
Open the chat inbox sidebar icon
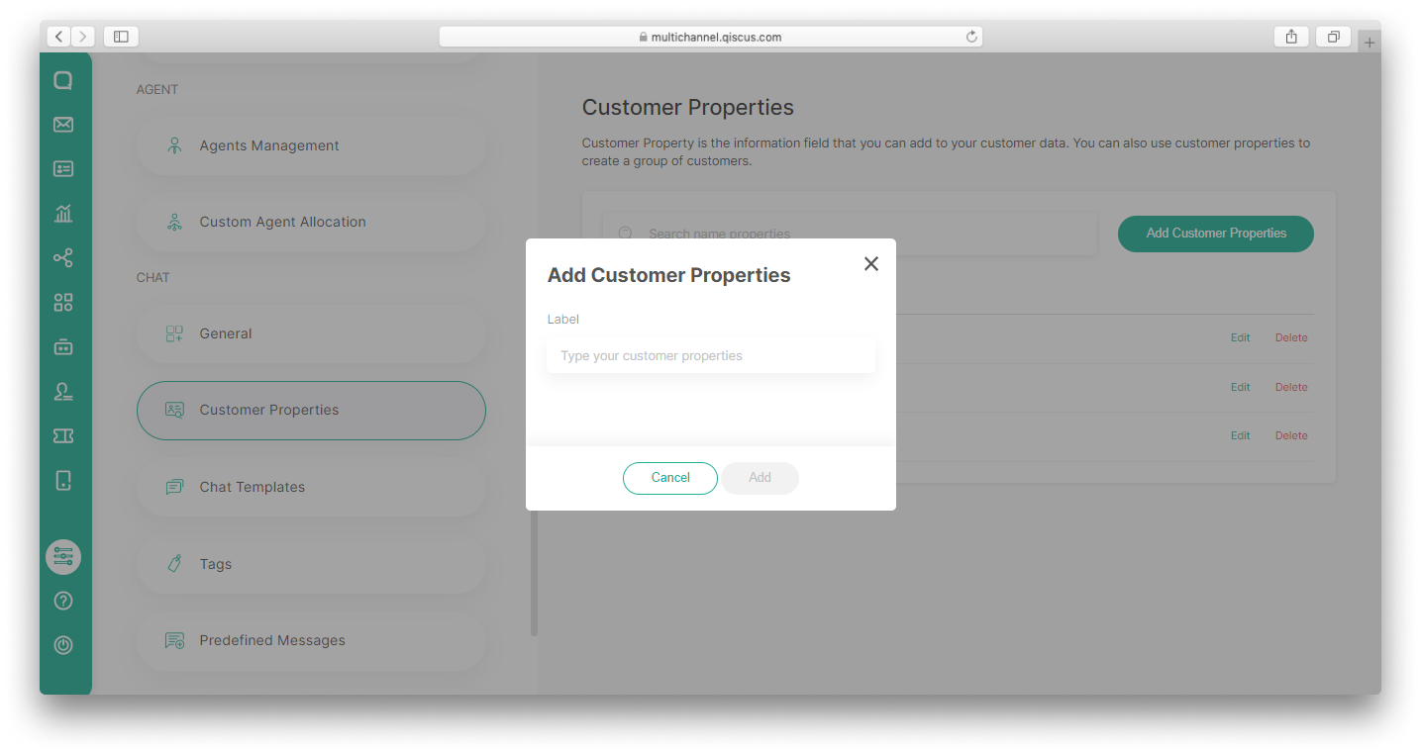(x=63, y=80)
